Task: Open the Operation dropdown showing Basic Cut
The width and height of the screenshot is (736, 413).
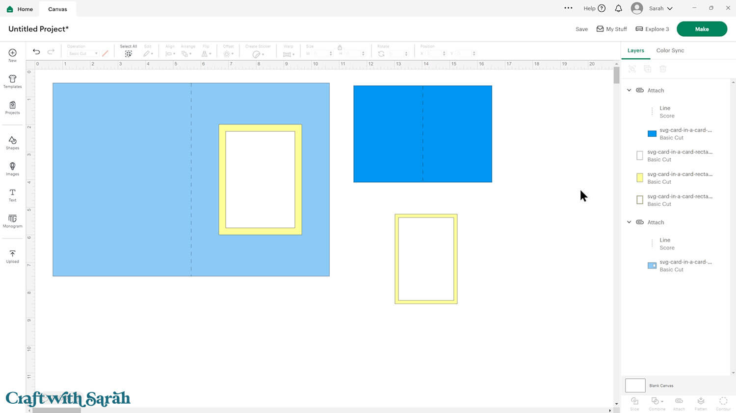Action: click(83, 53)
